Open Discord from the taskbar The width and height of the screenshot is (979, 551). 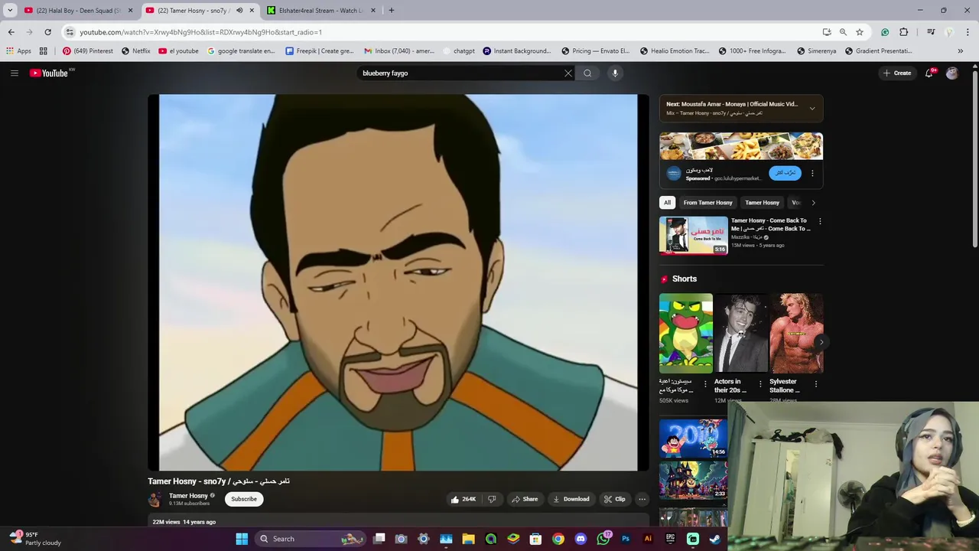pyautogui.click(x=581, y=539)
